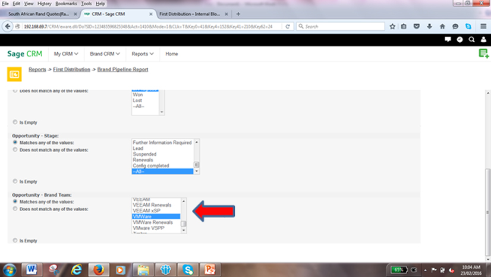Bookmark this page with the star icon

point(392,27)
